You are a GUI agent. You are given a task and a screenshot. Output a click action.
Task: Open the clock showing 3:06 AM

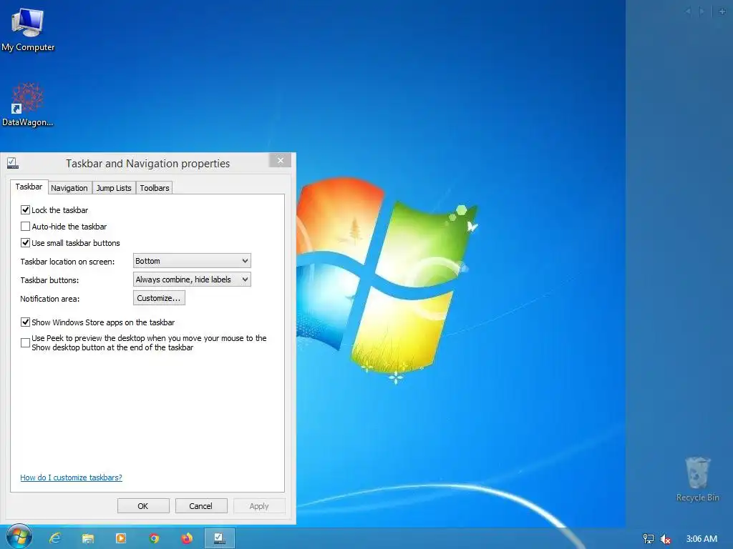702,539
